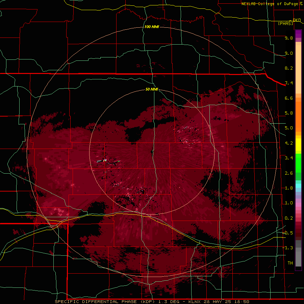Click the 2.6 scale value
The image size is (304, 304).
pos(289,173)
